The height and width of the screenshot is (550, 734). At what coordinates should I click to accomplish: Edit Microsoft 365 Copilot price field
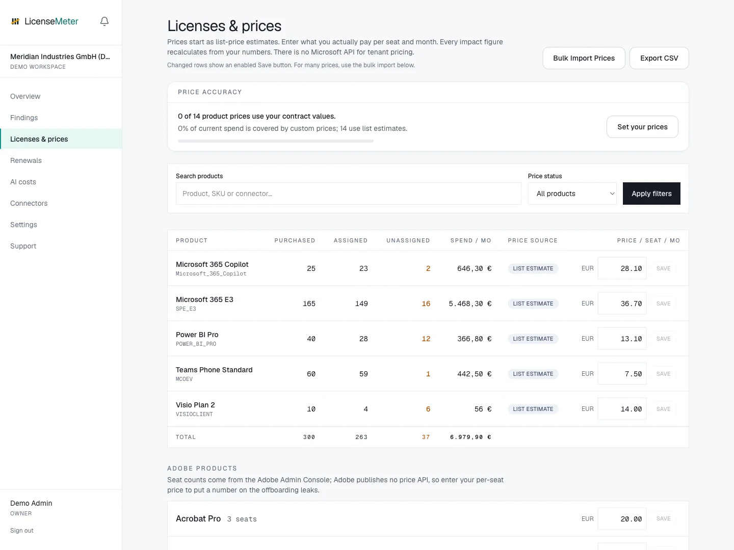pos(622,268)
